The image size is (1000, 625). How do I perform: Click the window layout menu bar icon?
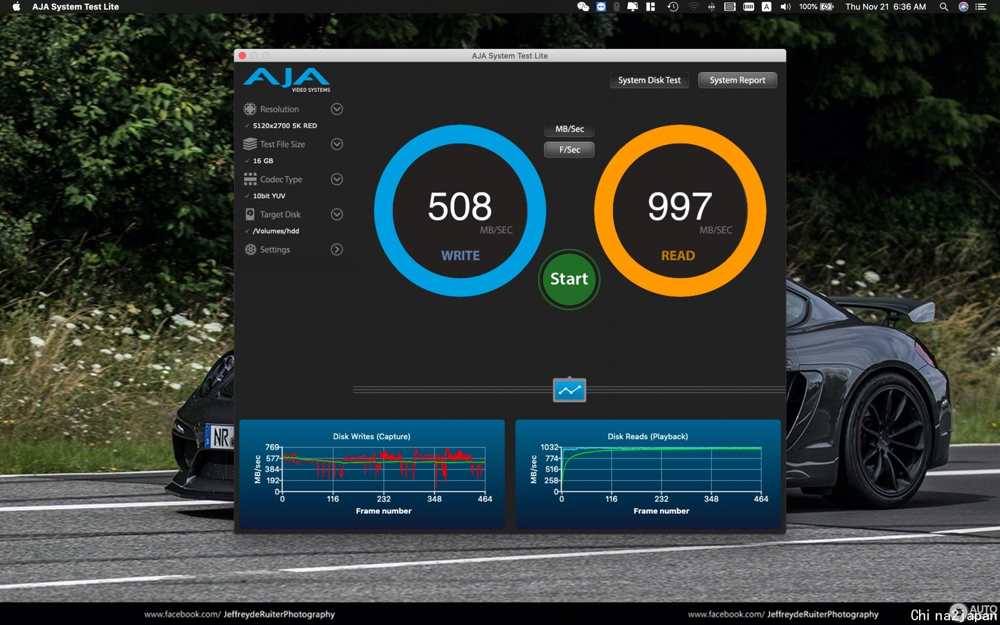pyautogui.click(x=651, y=7)
